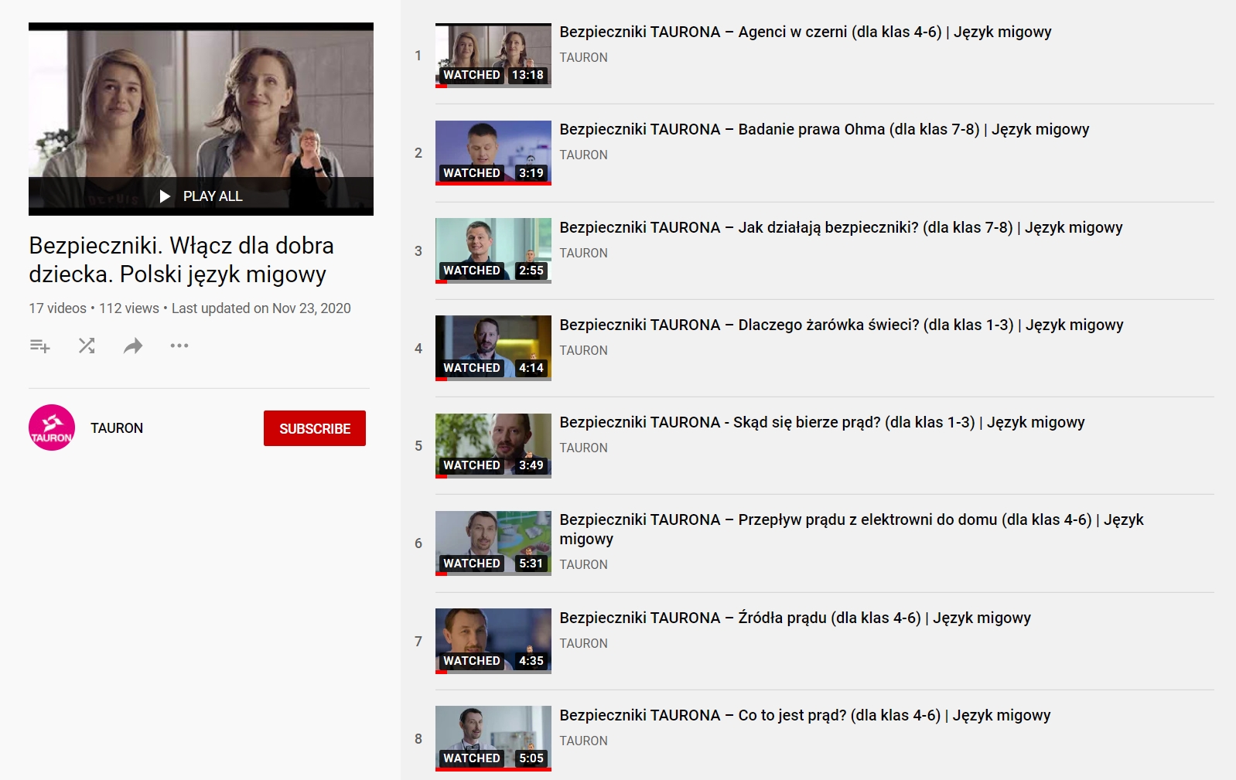
Task: Click the share arrow icon
Action: tap(133, 346)
